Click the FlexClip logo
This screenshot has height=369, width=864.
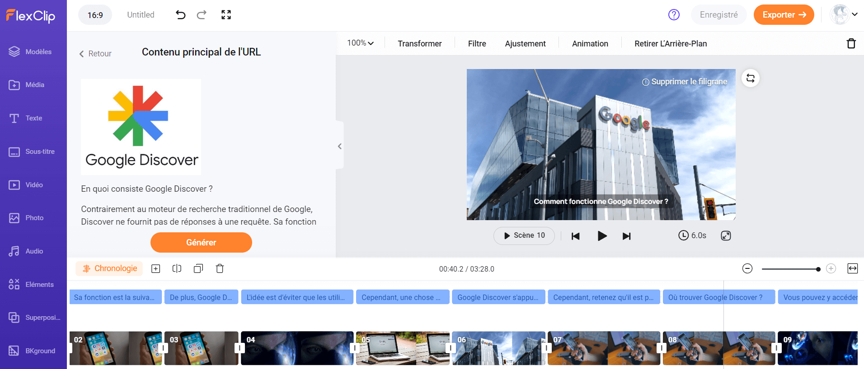[30, 16]
